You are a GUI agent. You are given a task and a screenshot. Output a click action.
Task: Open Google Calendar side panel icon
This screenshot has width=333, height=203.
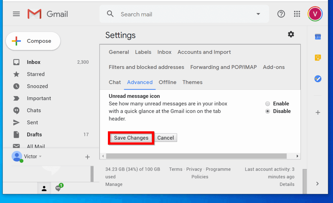pyautogui.click(x=318, y=37)
